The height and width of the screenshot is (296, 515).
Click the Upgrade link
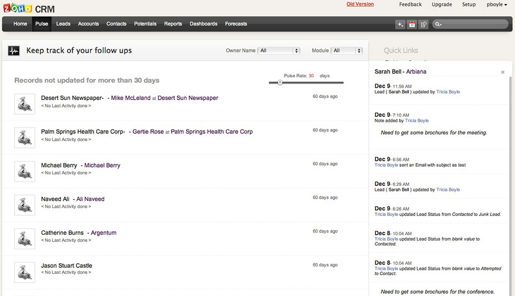tap(442, 4)
